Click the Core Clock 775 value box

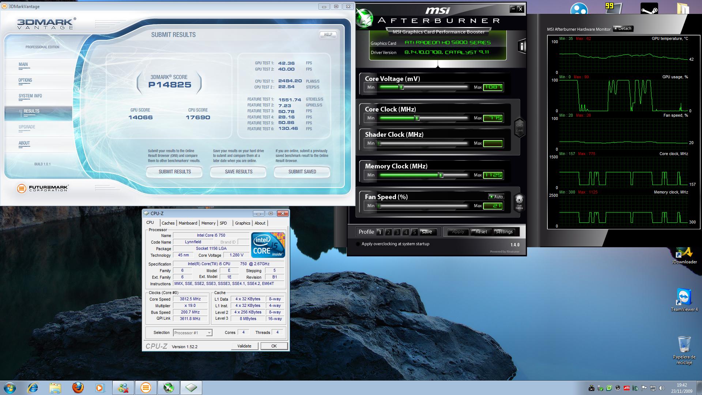point(493,118)
